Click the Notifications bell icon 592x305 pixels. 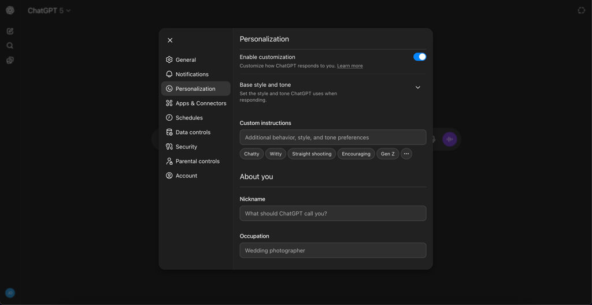click(x=169, y=74)
